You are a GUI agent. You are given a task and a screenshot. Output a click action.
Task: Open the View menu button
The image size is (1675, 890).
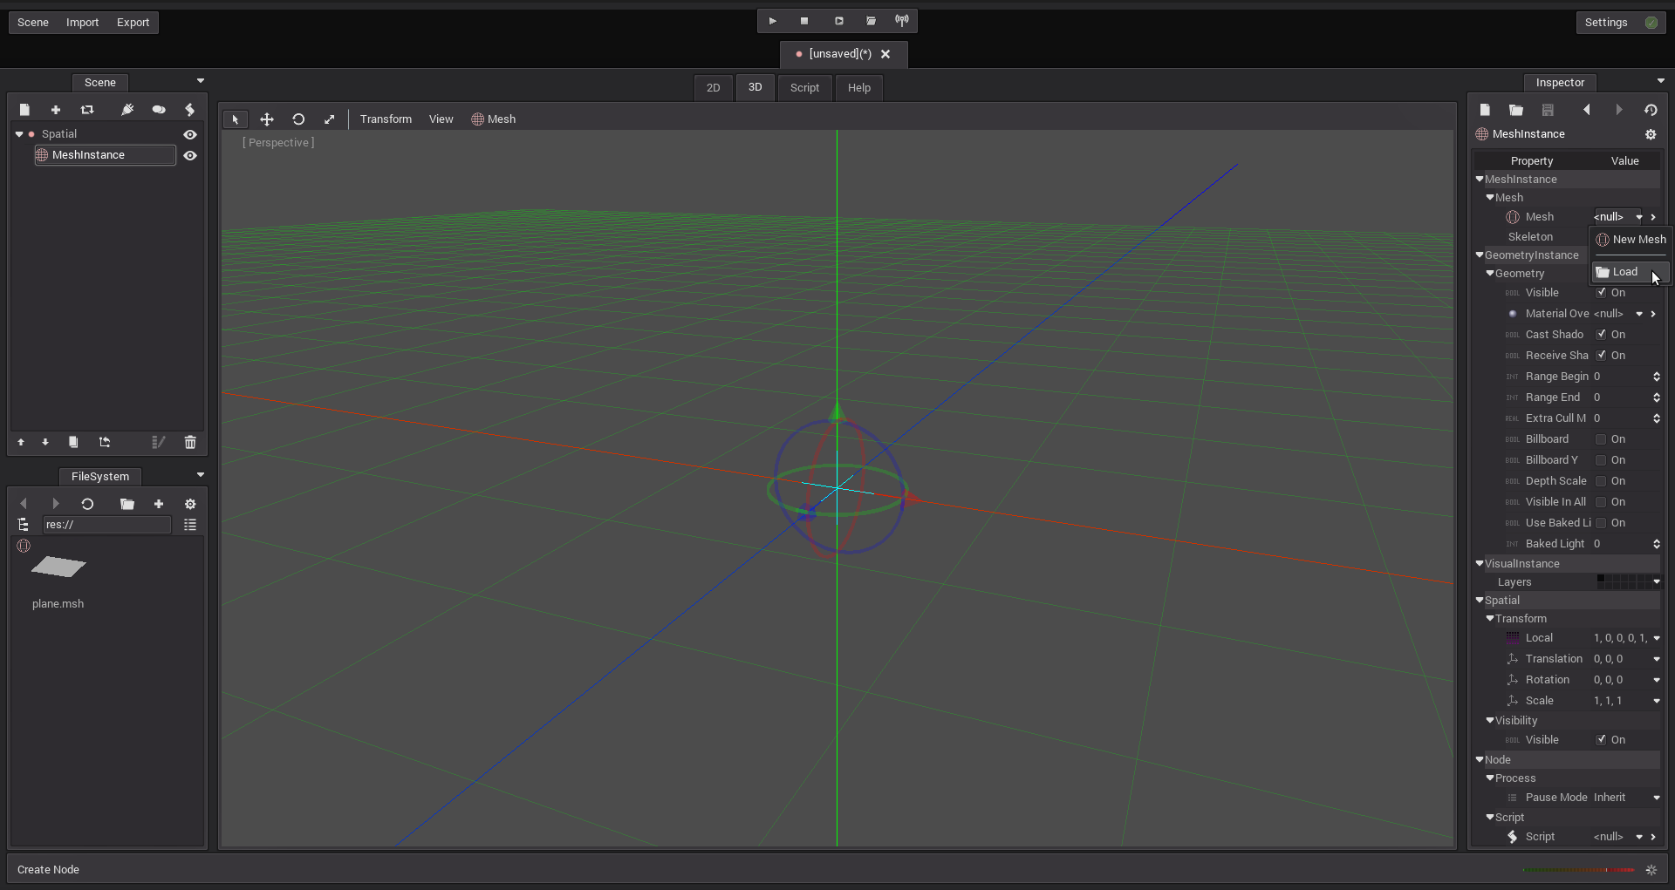[x=441, y=119]
